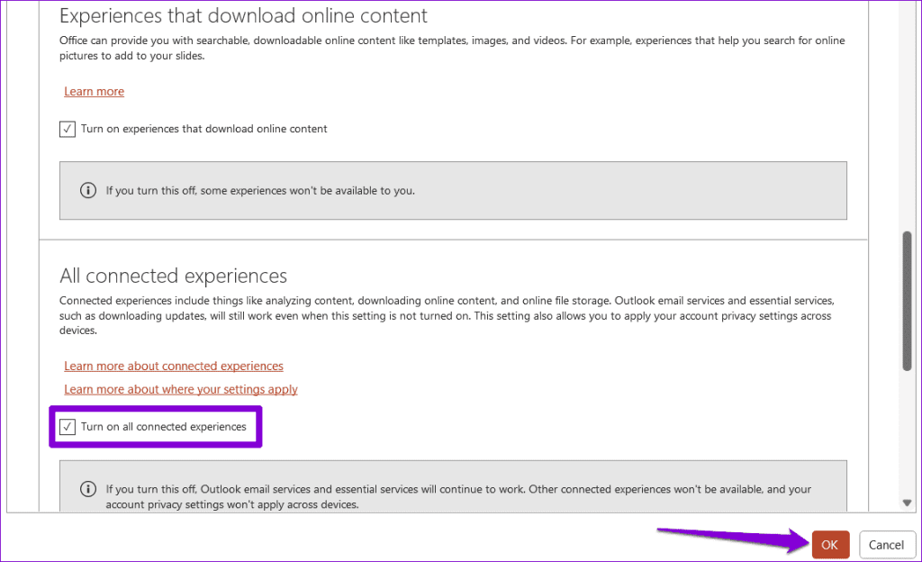Screen dimensions: 922x562
Task: Open the 'Learn more' link under online content
Action: pos(94,92)
